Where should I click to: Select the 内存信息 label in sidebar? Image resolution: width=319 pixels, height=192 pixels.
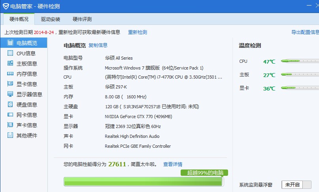tap(27, 74)
